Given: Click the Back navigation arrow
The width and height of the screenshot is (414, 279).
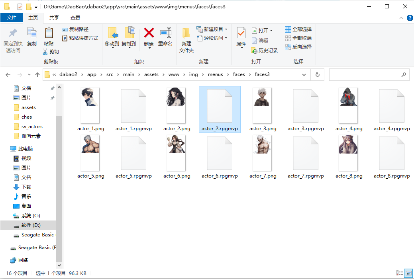Looking at the screenshot, I should 8,75.
